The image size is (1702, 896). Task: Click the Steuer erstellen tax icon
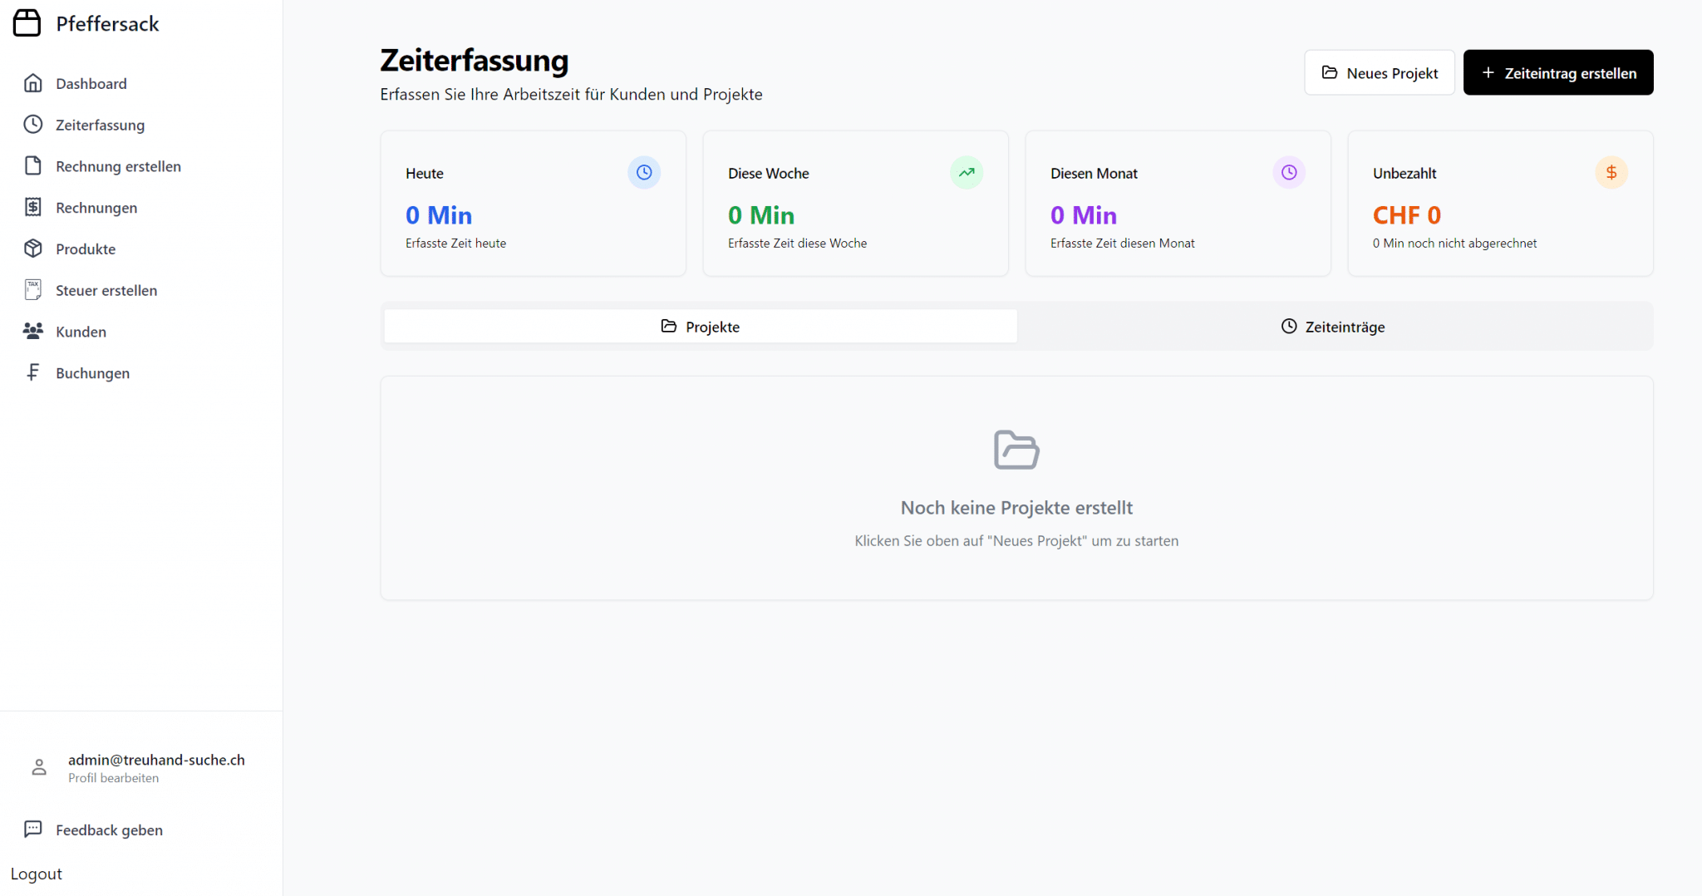[33, 290]
